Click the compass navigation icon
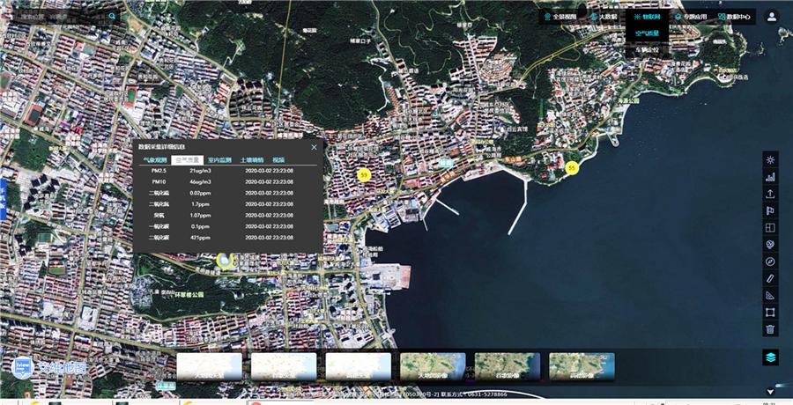Screen dimensions: 793x405 770,261
